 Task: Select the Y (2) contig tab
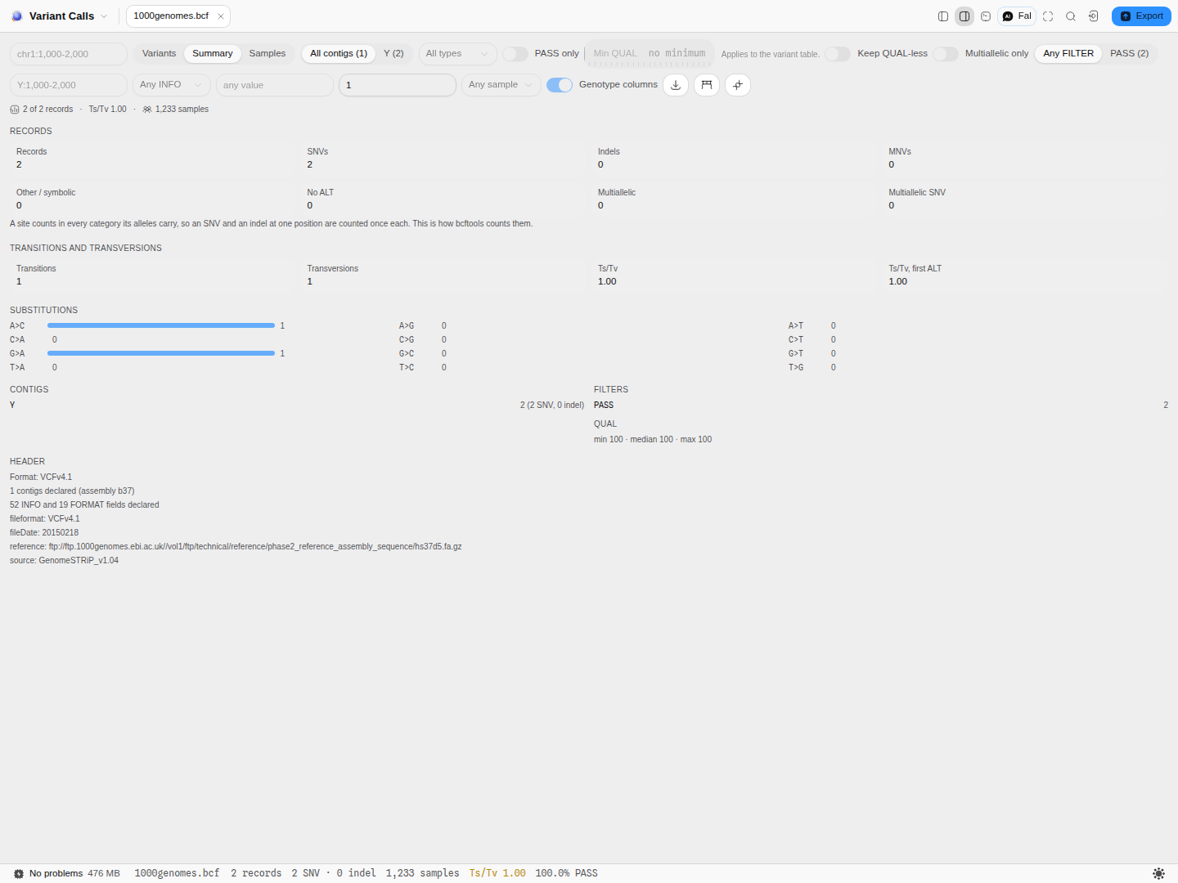pos(393,54)
